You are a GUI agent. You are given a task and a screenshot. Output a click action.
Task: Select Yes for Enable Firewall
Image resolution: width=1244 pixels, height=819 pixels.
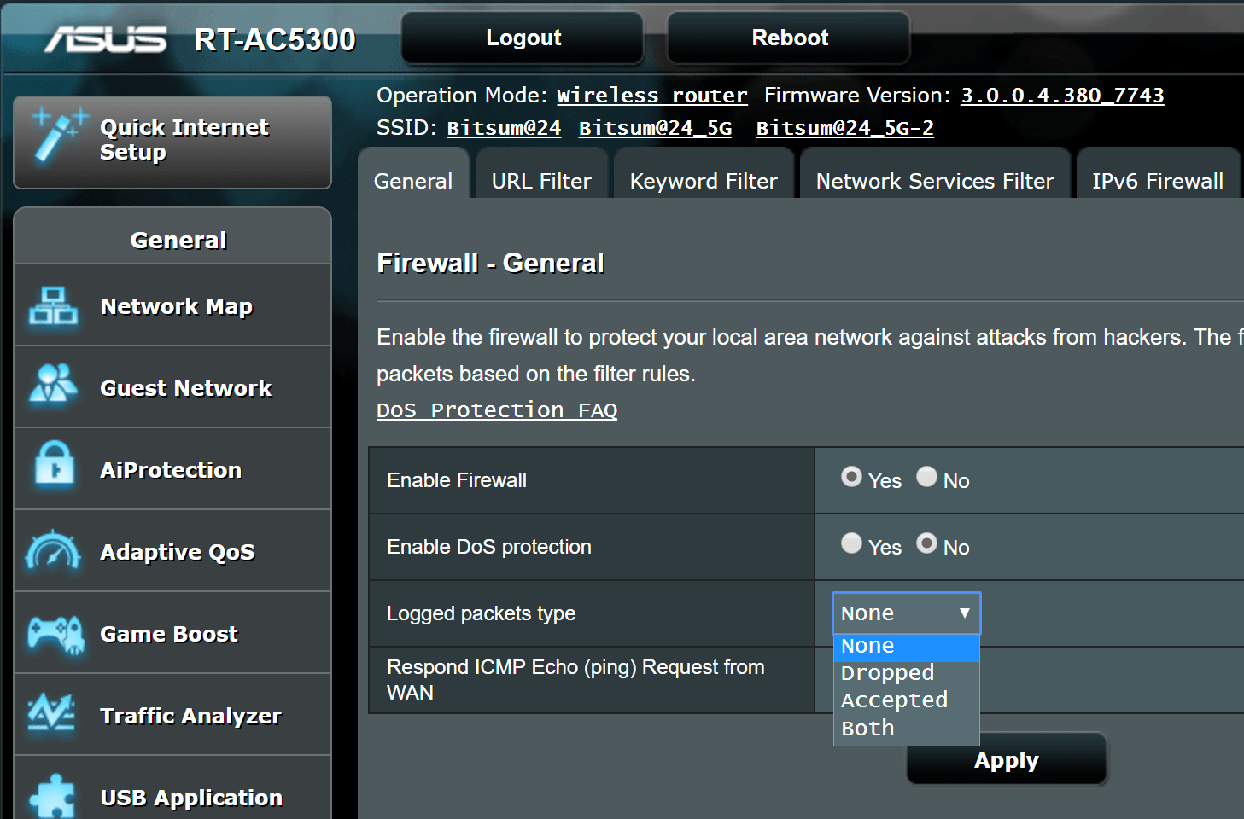(x=851, y=477)
